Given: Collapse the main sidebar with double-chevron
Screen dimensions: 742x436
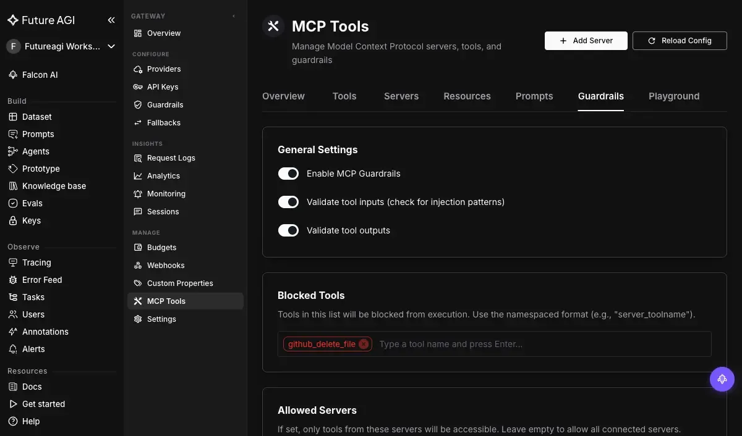Looking at the screenshot, I should coord(111,20).
